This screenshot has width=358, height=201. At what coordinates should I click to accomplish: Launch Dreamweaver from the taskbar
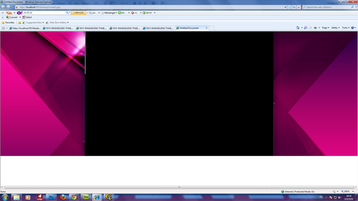click(86, 197)
